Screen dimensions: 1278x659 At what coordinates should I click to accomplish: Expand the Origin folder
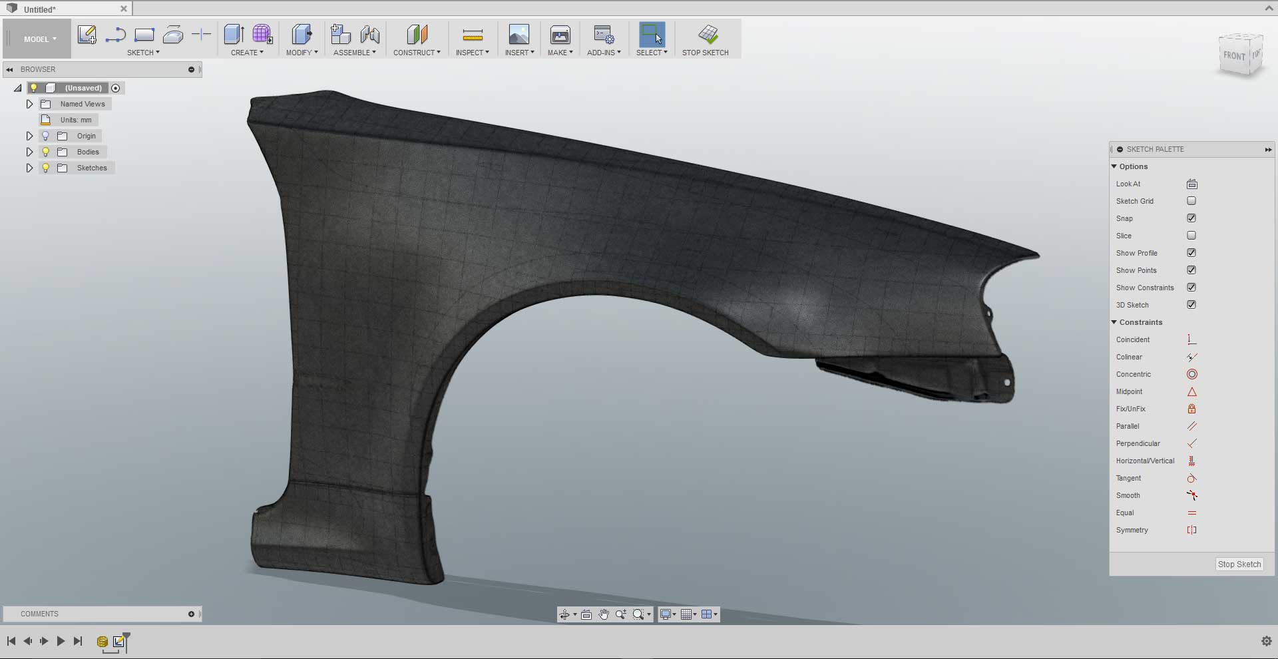(29, 136)
